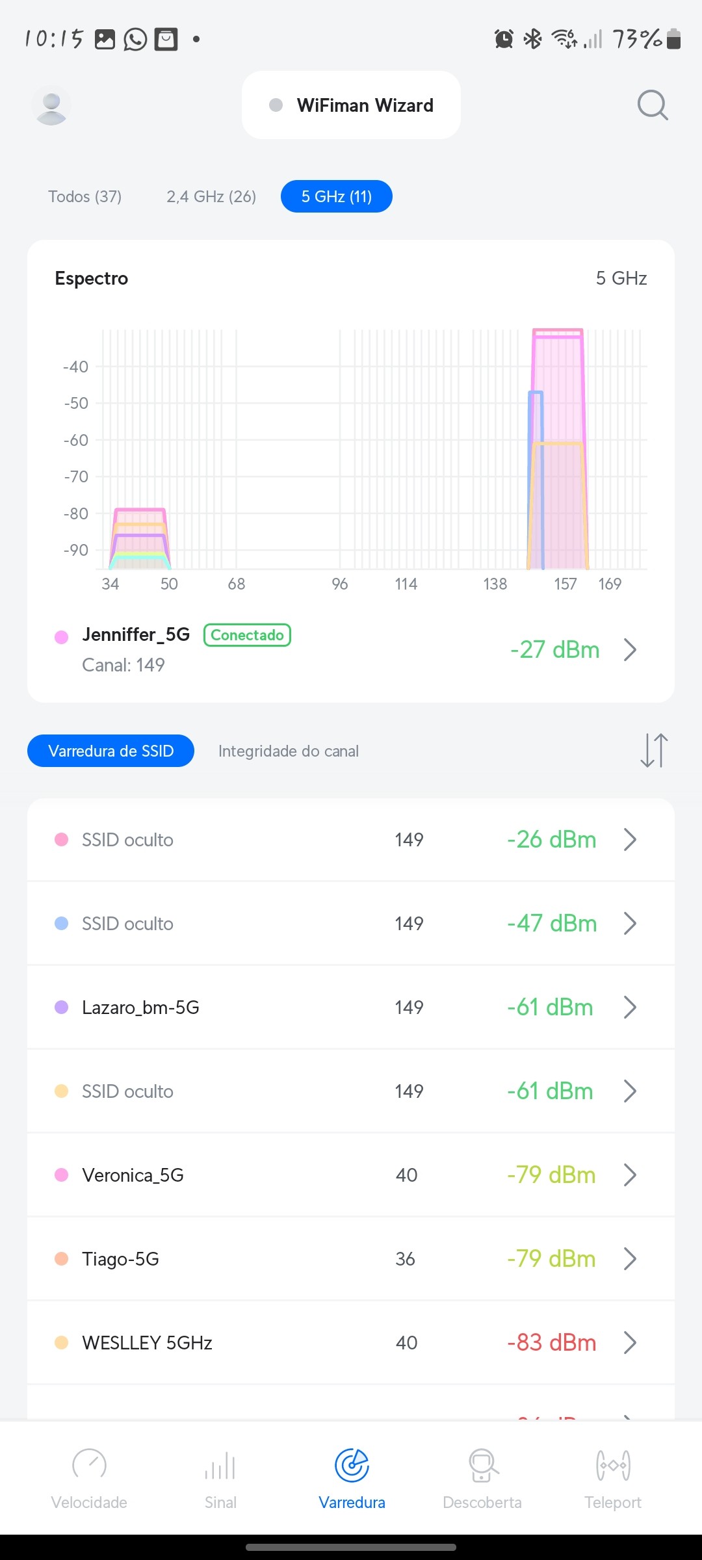The image size is (702, 1560).
Task: Tap the WiFiman Wizard button
Action: [x=351, y=105]
